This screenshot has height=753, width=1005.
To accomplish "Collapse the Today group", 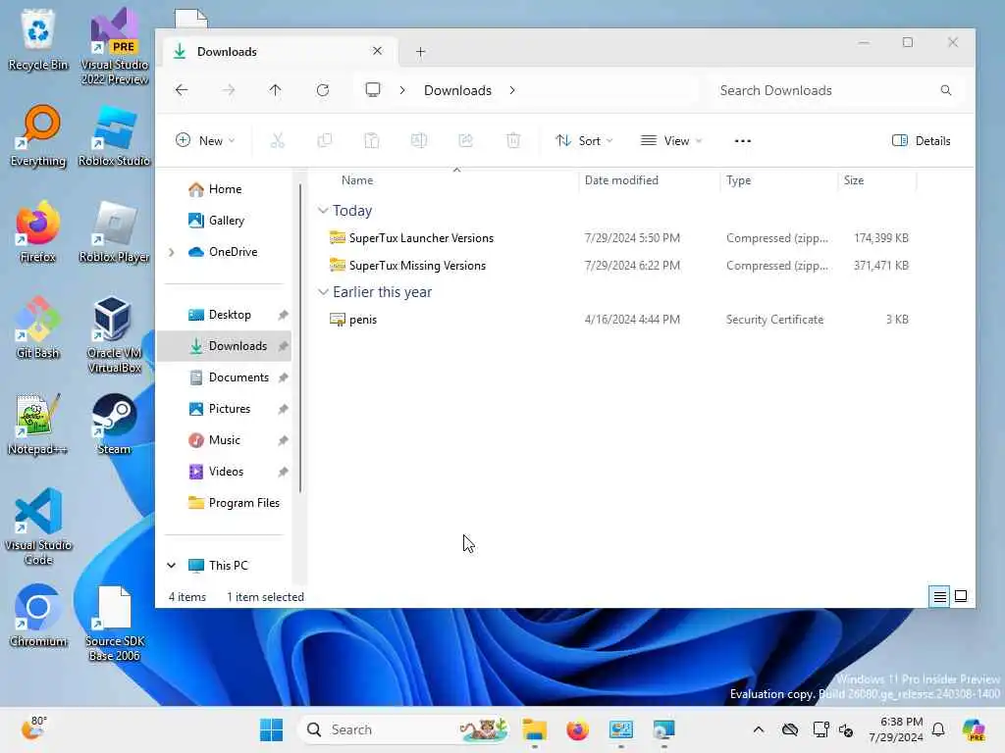I will (x=323, y=211).
